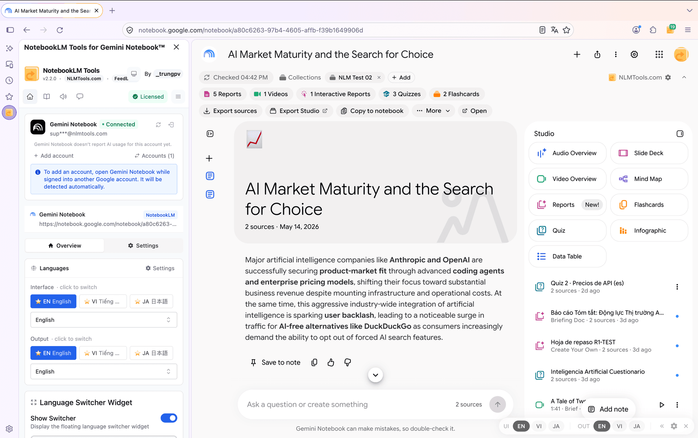Collapse the NLMTools toolbar with the chevron

(684, 77)
